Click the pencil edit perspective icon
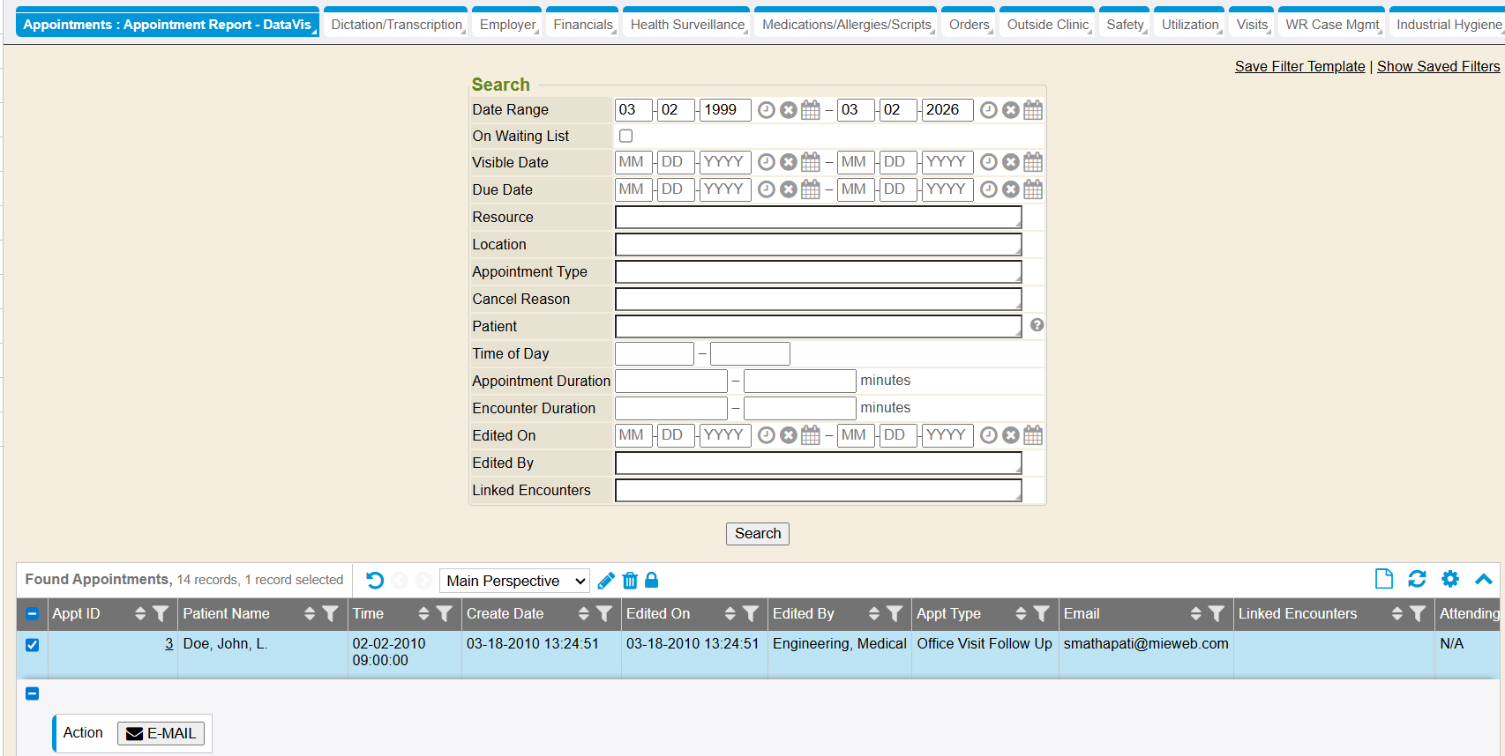 pyautogui.click(x=606, y=581)
